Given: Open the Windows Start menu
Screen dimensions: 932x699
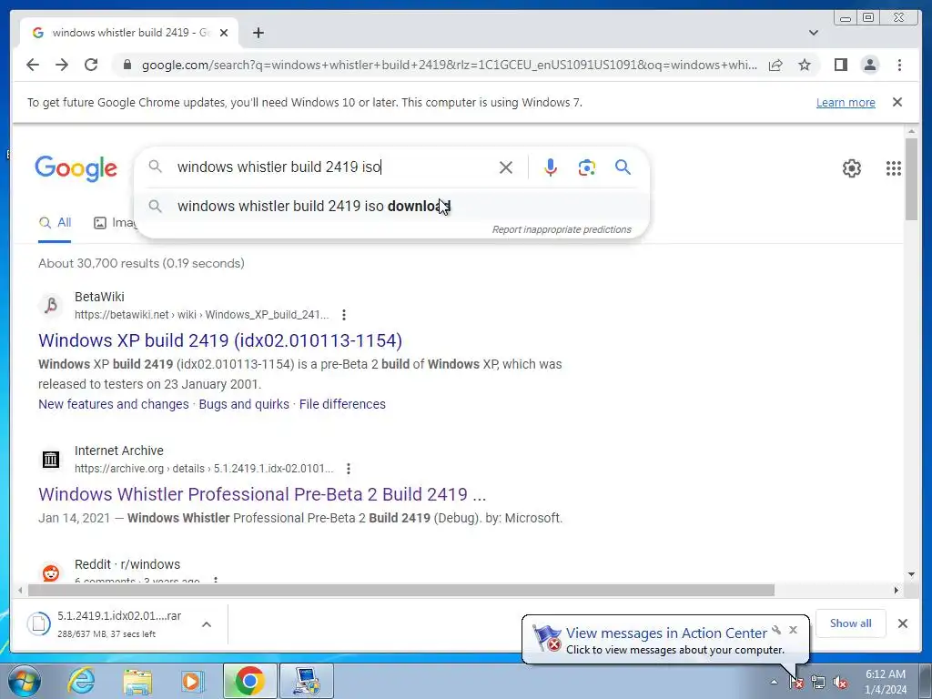Looking at the screenshot, I should point(25,681).
